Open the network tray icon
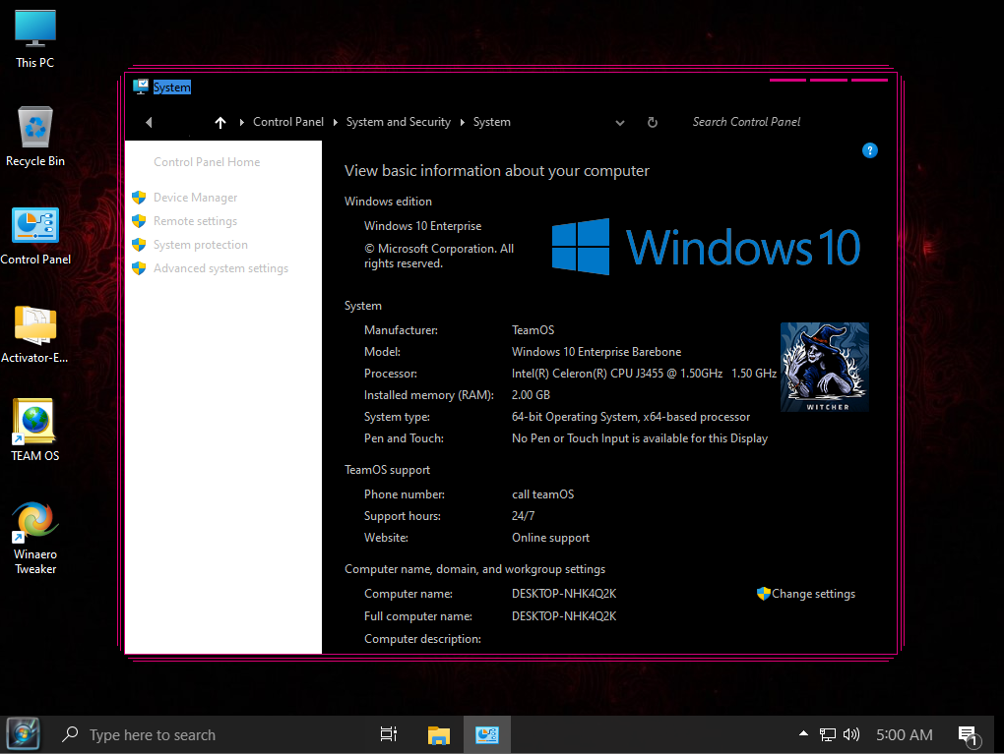1004x754 pixels. pyautogui.click(x=827, y=734)
